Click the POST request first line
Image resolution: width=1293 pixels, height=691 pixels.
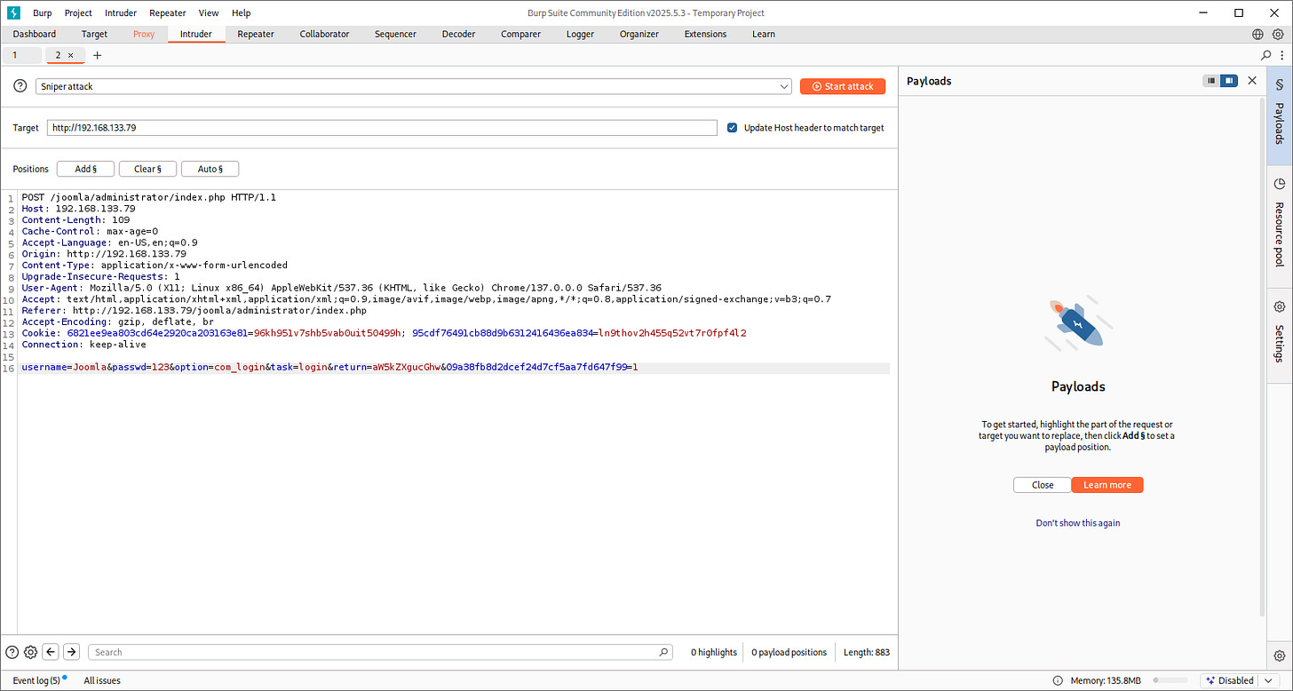point(148,197)
